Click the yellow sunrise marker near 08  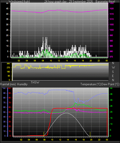point(44,134)
